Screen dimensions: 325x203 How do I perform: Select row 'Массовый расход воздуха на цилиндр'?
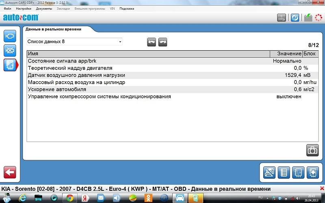173,82
